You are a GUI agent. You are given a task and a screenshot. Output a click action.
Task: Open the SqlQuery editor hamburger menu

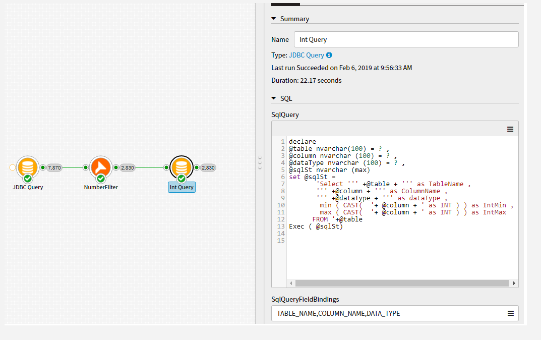tap(510, 129)
